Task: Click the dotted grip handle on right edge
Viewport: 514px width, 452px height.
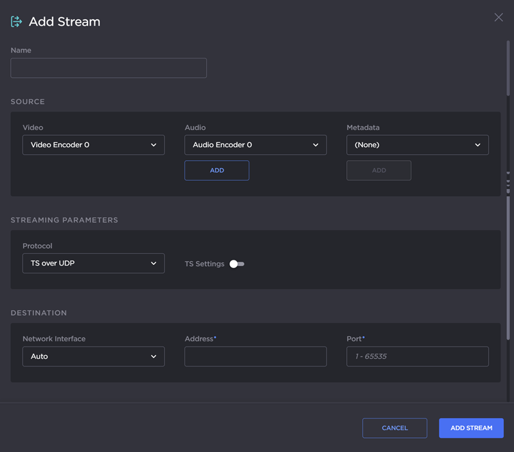Action: click(508, 182)
